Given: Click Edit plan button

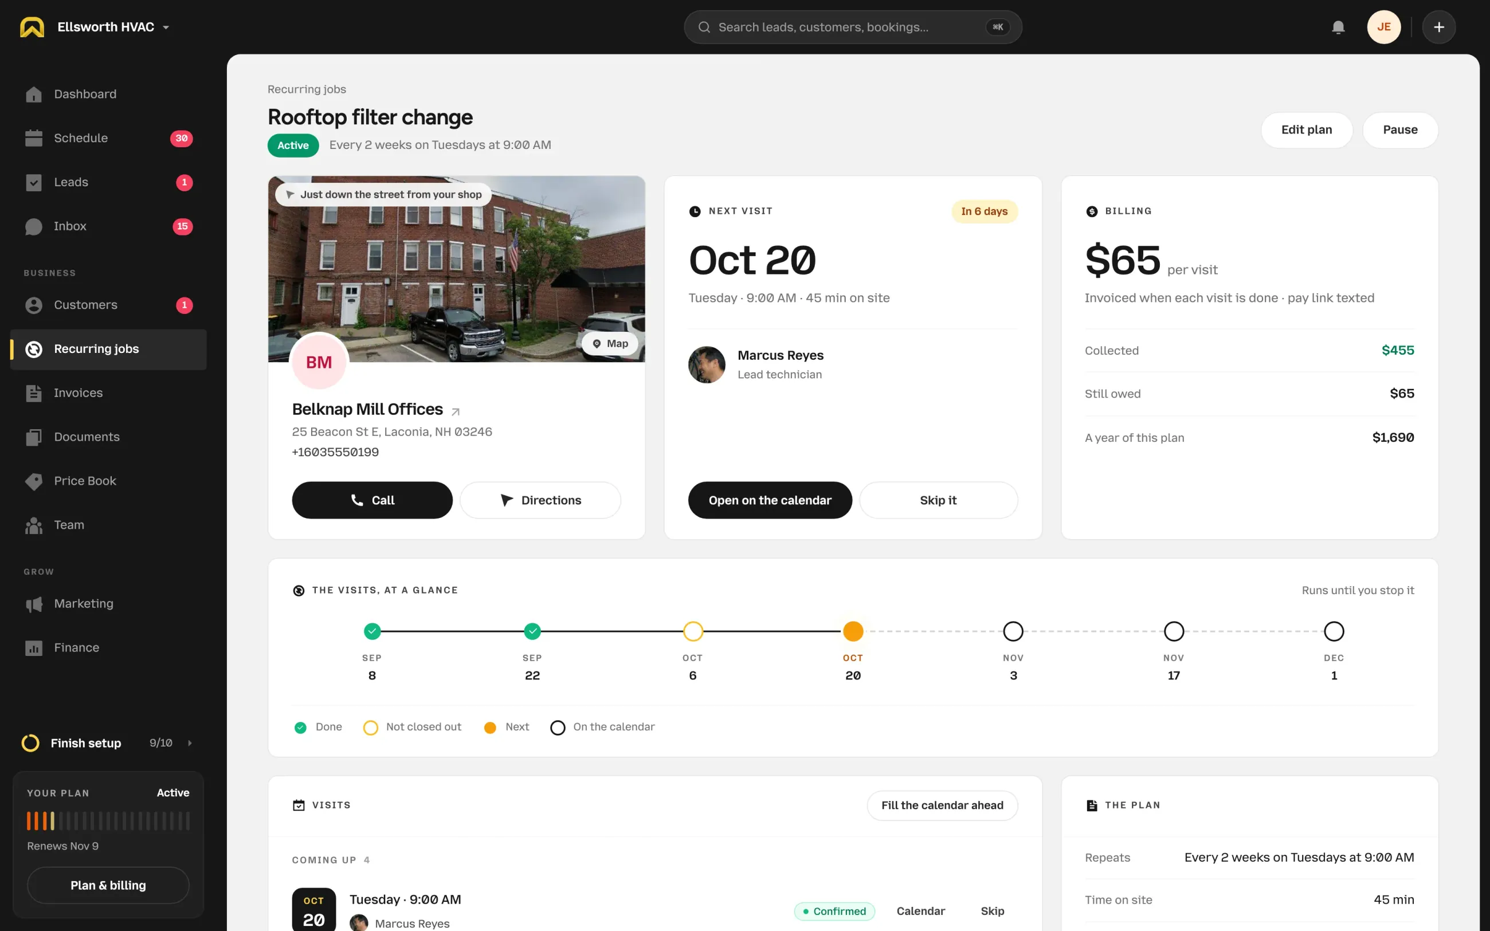Looking at the screenshot, I should [x=1307, y=130].
